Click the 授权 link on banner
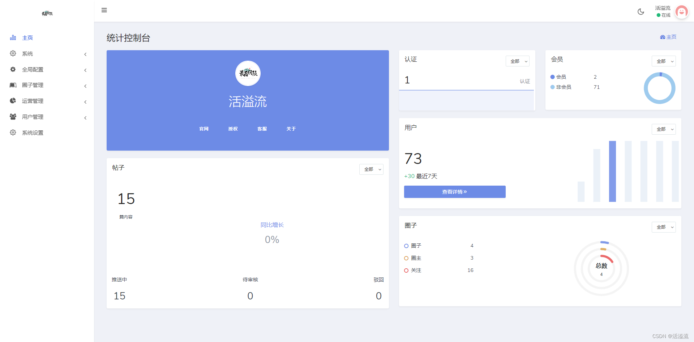Viewport: 694px width, 342px height. [x=233, y=129]
